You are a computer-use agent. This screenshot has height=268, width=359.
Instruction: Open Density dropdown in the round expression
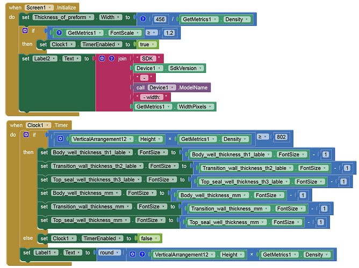click(x=317, y=255)
